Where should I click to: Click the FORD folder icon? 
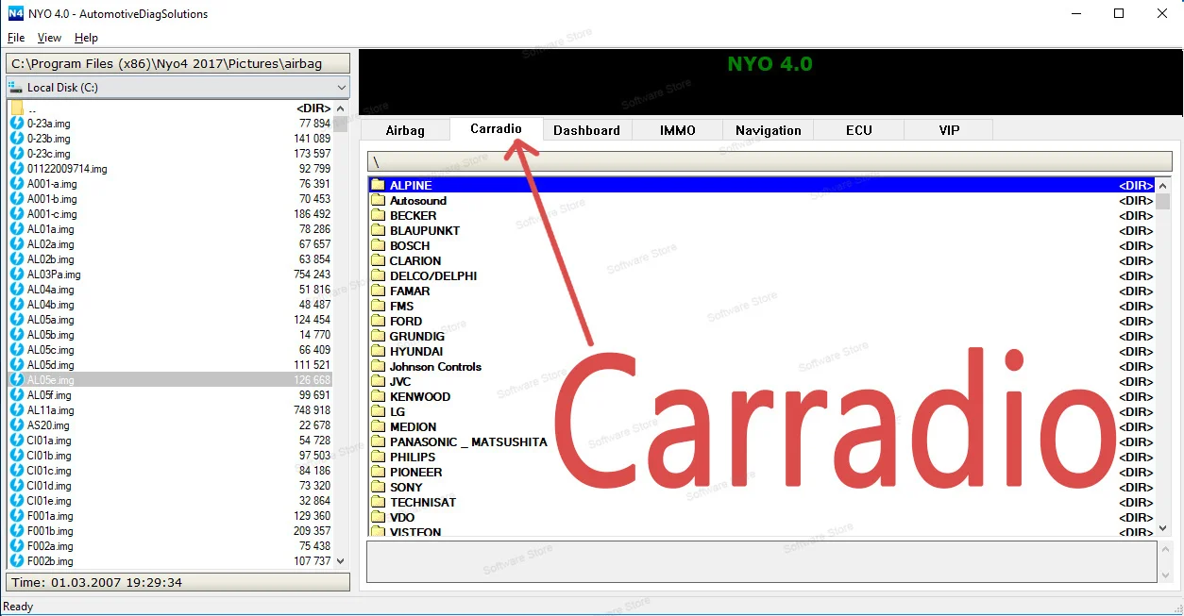(x=378, y=322)
